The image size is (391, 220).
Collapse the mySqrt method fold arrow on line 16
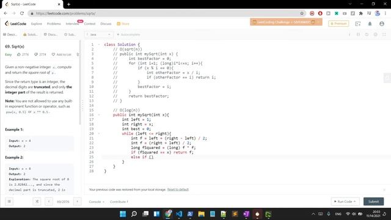point(99,115)
